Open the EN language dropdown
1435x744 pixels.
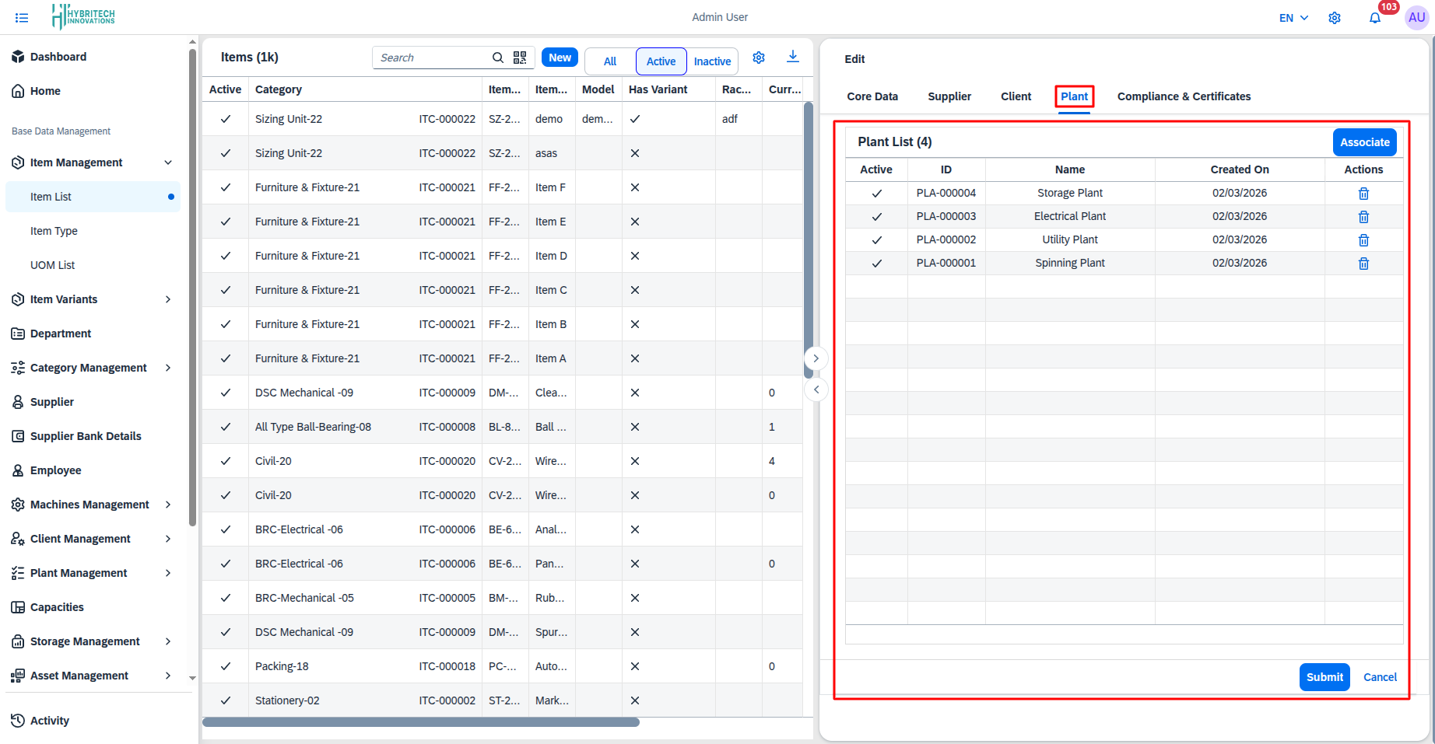coord(1293,18)
